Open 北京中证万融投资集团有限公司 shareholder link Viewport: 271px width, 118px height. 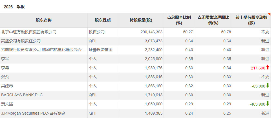click(29, 32)
